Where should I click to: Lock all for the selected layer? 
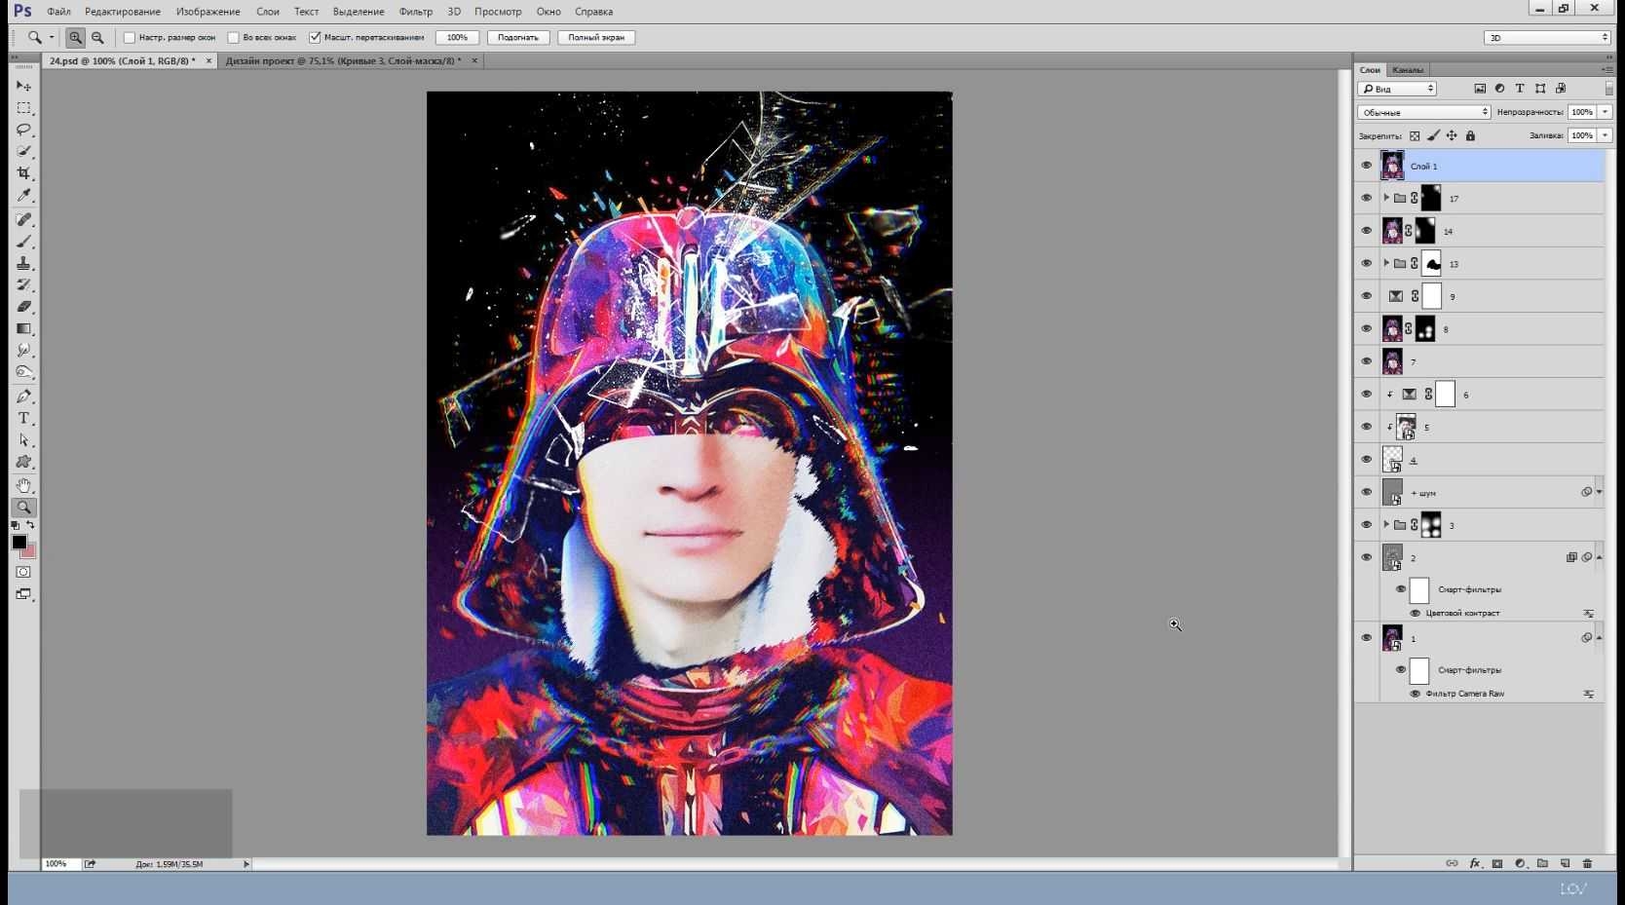(x=1470, y=135)
